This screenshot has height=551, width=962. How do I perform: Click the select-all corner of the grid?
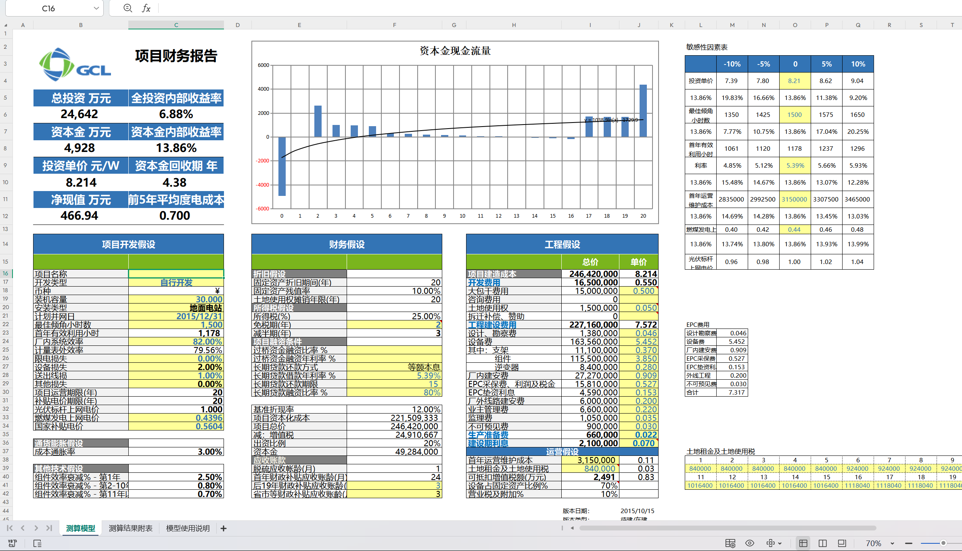coord(6,25)
